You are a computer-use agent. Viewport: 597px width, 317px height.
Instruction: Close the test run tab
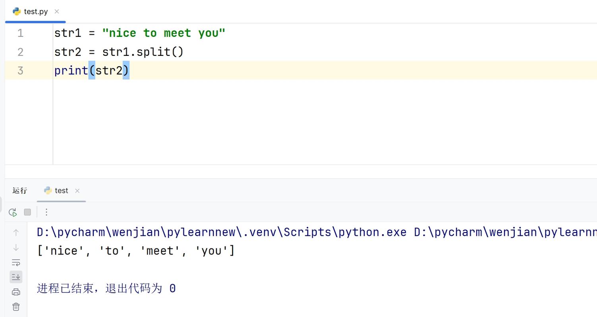[77, 191]
